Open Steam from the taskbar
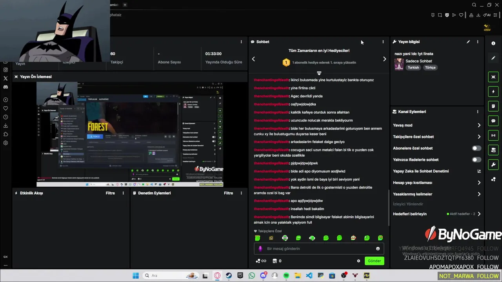 click(x=229, y=276)
